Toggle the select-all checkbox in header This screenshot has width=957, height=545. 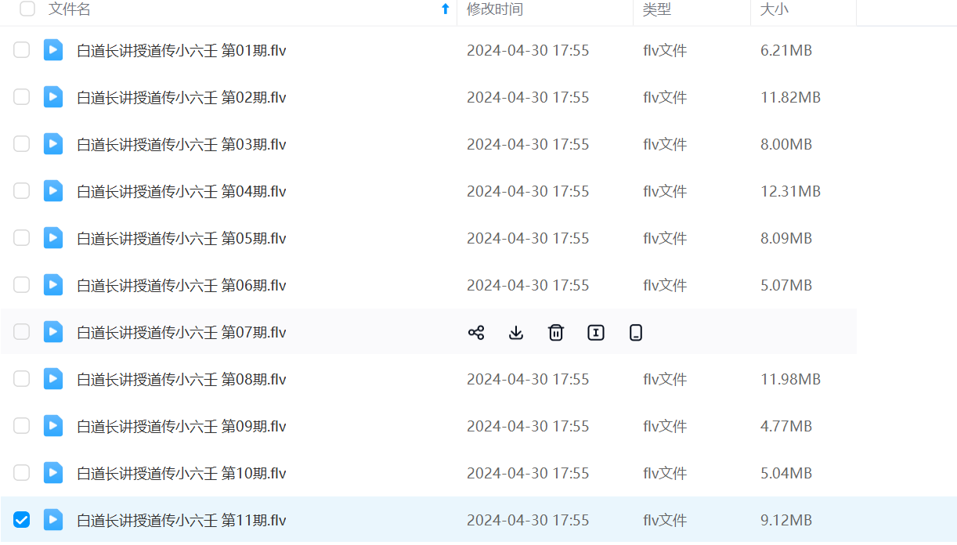tap(27, 9)
